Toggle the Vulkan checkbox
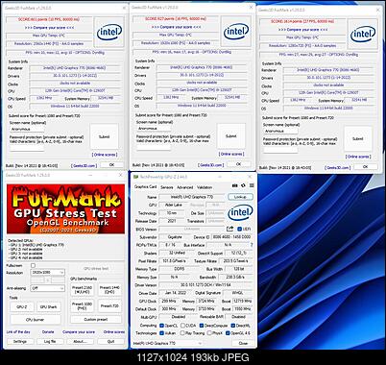386x365 pixels. pyautogui.click(x=162, y=333)
